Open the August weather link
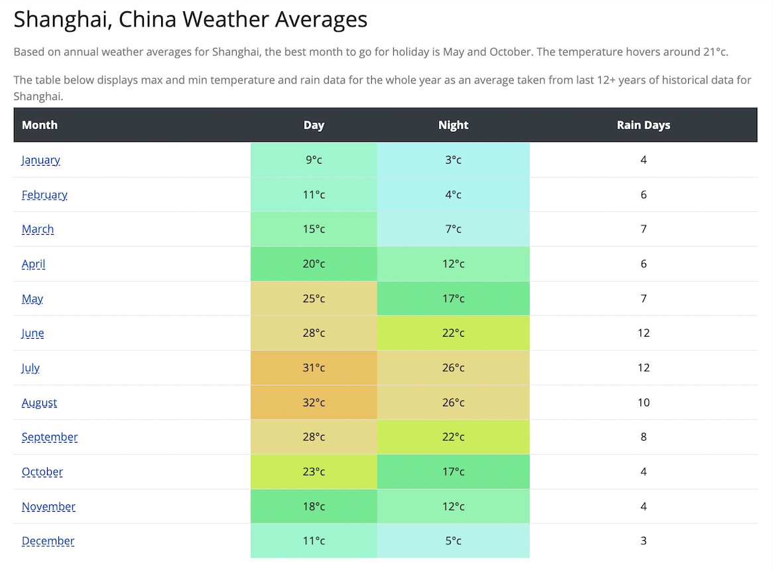Screen dimensions: 773x570 (x=40, y=402)
